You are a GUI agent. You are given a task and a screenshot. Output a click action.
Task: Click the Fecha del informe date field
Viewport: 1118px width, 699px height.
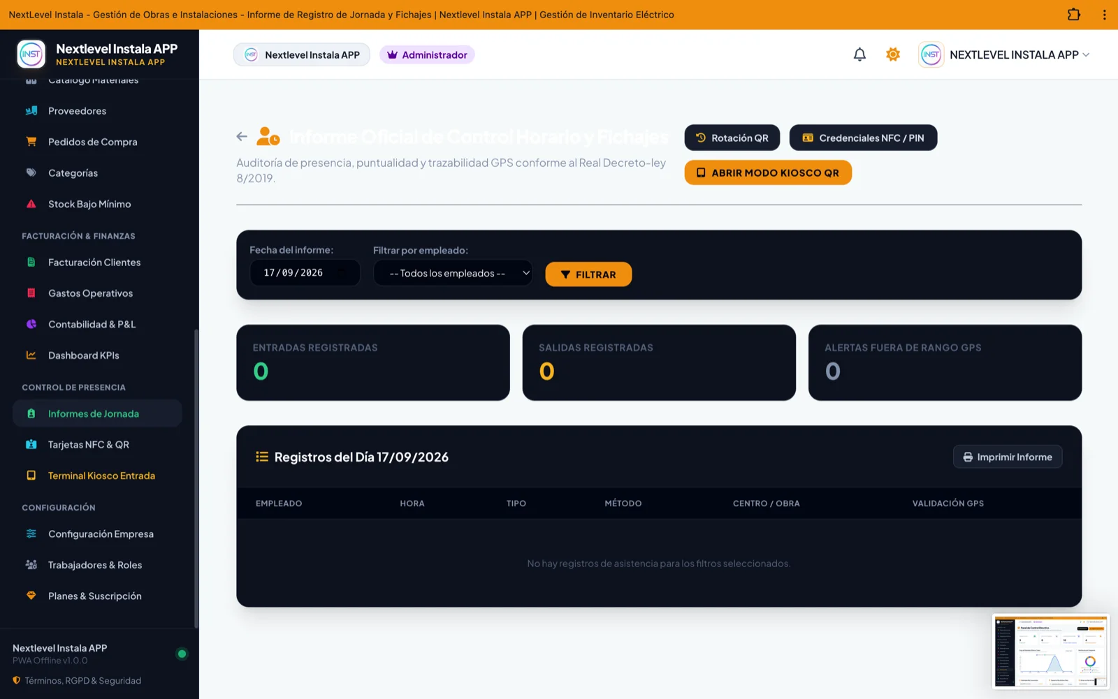(305, 273)
